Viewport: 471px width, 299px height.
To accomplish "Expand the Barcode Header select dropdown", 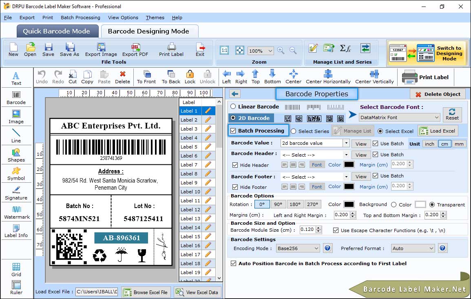I will (x=346, y=155).
